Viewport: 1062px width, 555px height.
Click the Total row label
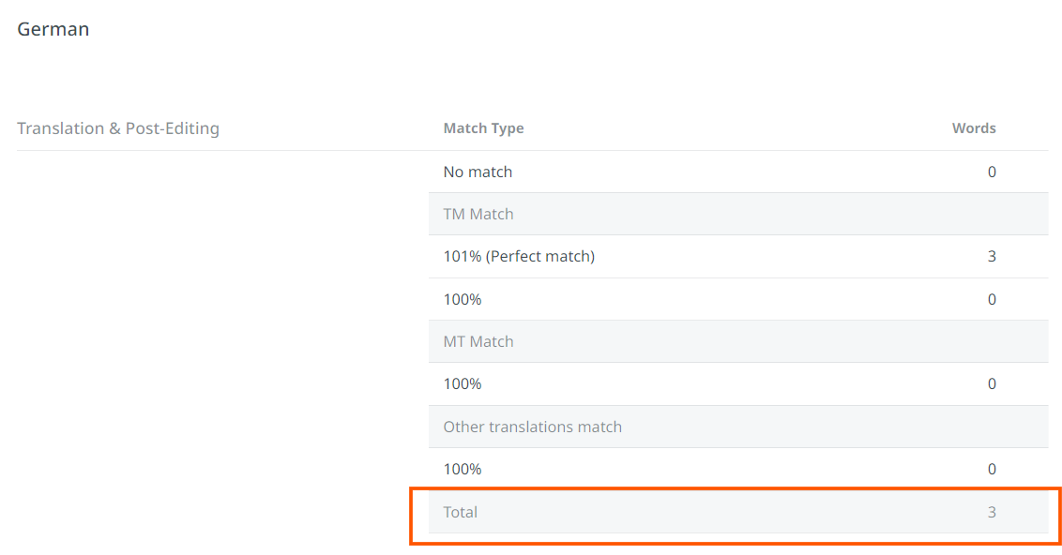click(x=460, y=513)
